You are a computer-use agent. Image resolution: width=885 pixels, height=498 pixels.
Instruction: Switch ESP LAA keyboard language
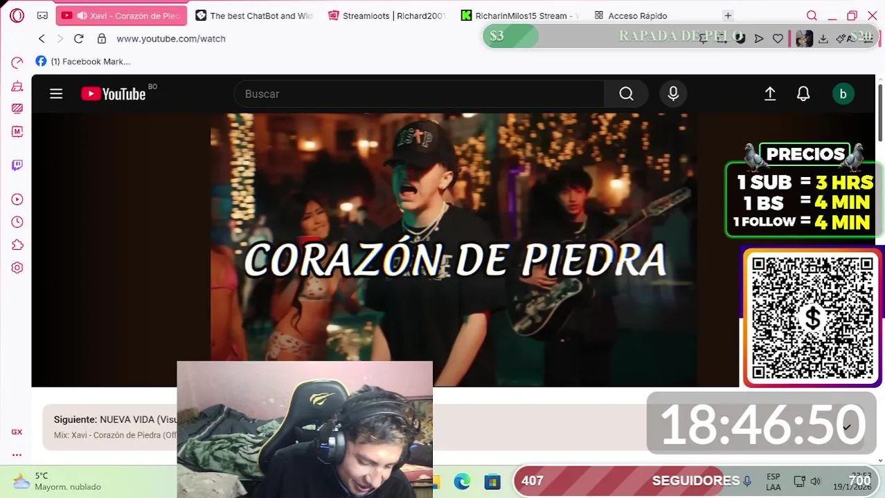pos(774,481)
